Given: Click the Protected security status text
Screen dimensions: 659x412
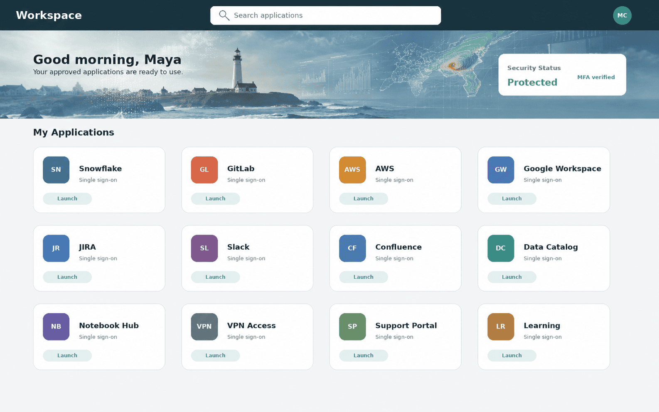Looking at the screenshot, I should click(x=532, y=82).
